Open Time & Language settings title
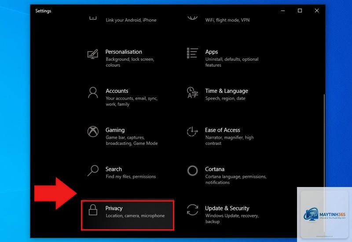The width and height of the screenshot is (352, 242). 227,91
